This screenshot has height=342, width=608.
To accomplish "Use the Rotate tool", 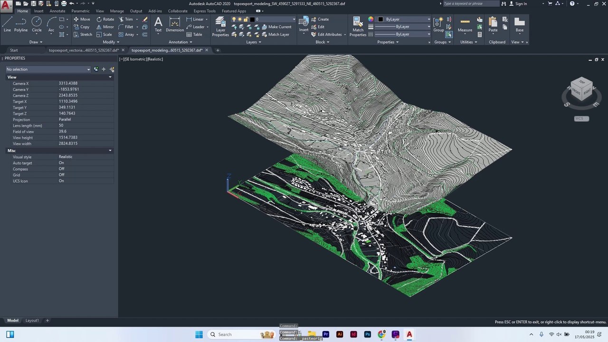I will pyautogui.click(x=105, y=19).
